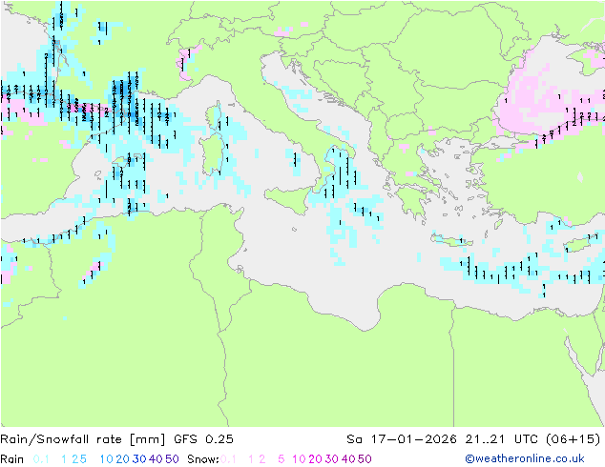
Task: Pick the rain legend 20 value
Action: click(x=123, y=459)
